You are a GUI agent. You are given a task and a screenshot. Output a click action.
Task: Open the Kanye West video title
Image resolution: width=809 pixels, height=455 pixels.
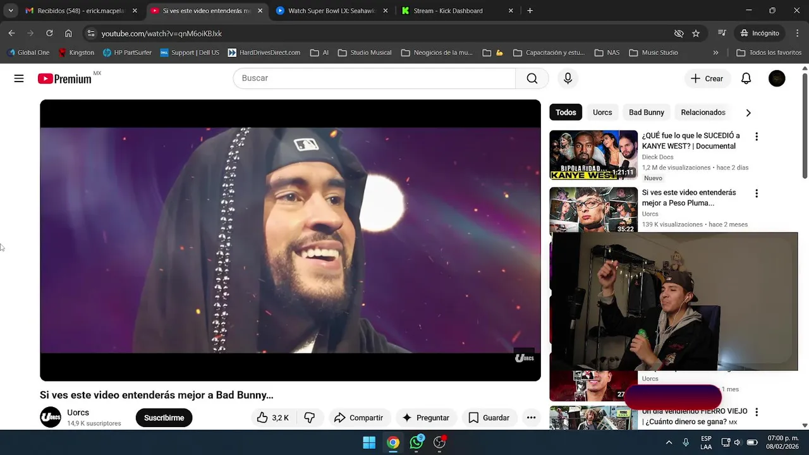(x=691, y=141)
